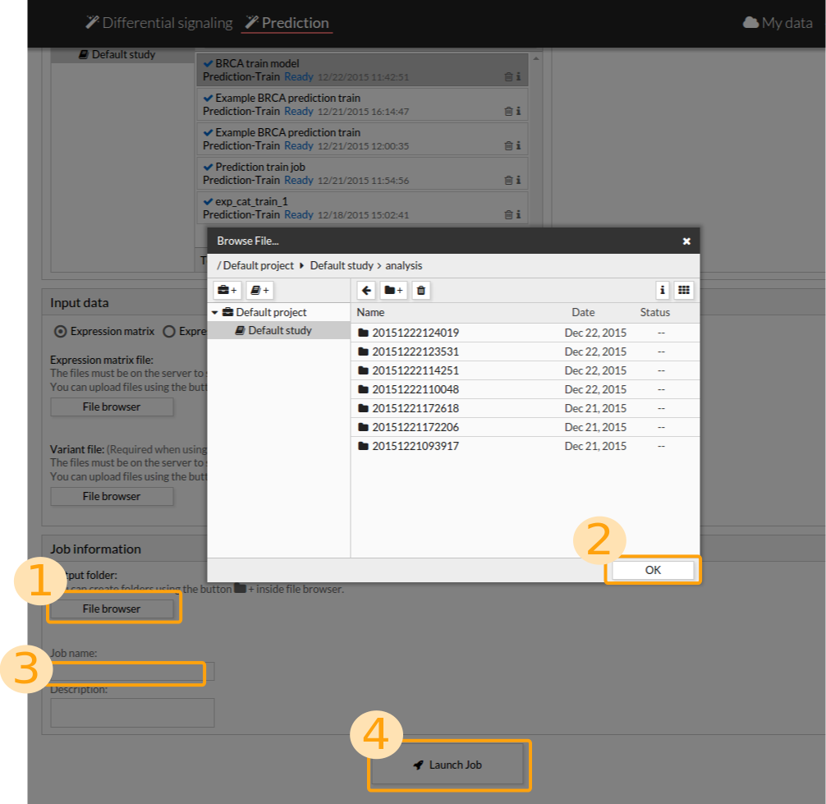Collapse the Default project tree node

(215, 312)
